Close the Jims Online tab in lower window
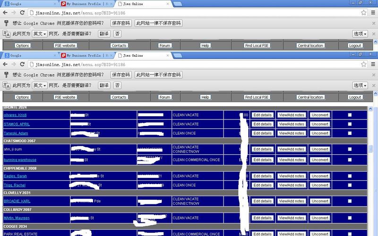The height and width of the screenshot is (236, 378). 168,55
